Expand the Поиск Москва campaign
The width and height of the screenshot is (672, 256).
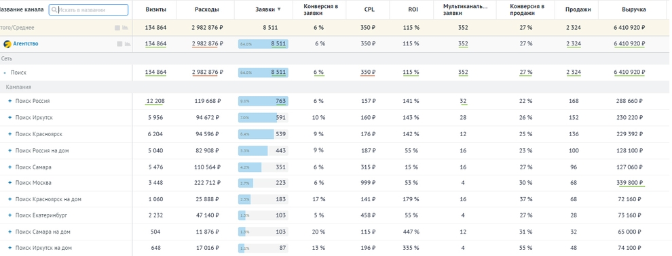[x=10, y=183]
